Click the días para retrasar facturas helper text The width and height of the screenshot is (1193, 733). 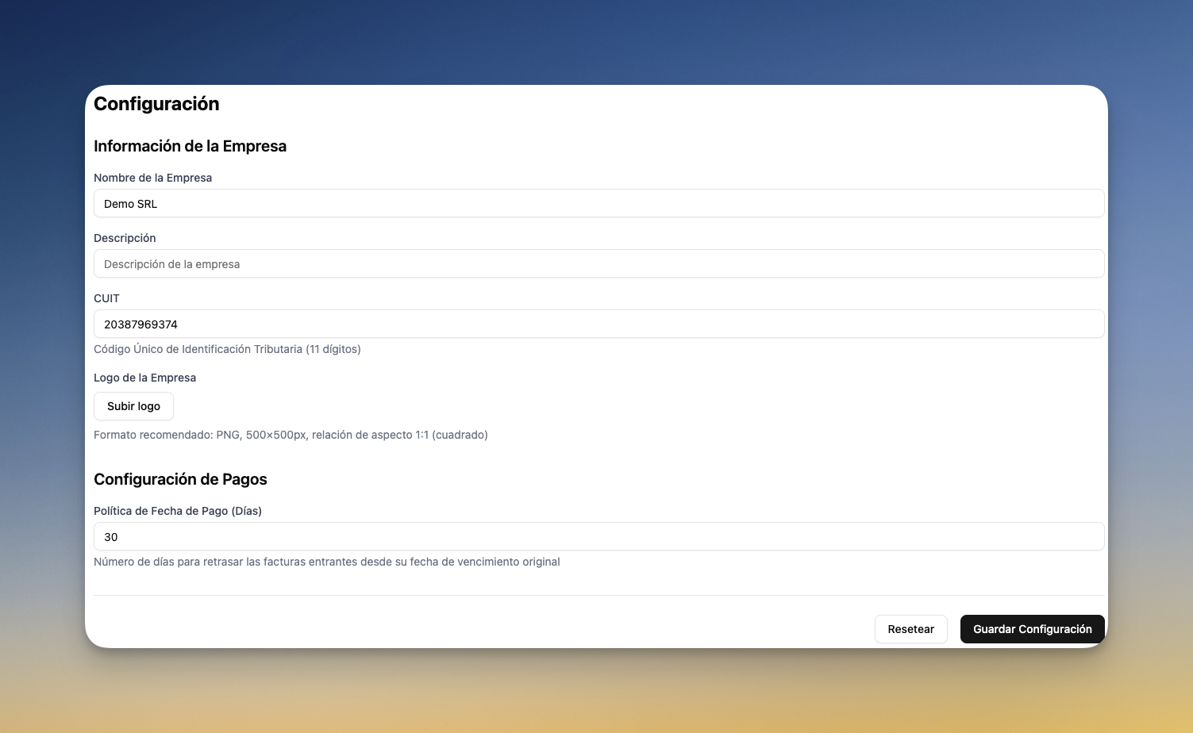(x=327, y=562)
